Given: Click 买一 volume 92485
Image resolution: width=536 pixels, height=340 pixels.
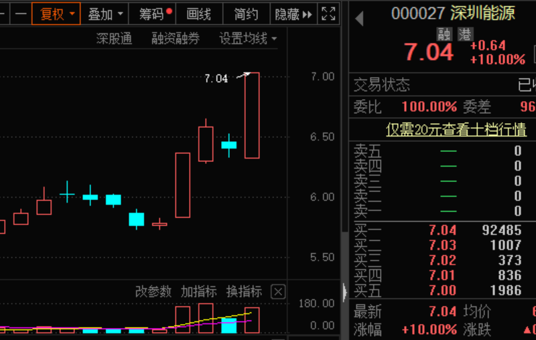Looking at the screenshot, I should [502, 230].
